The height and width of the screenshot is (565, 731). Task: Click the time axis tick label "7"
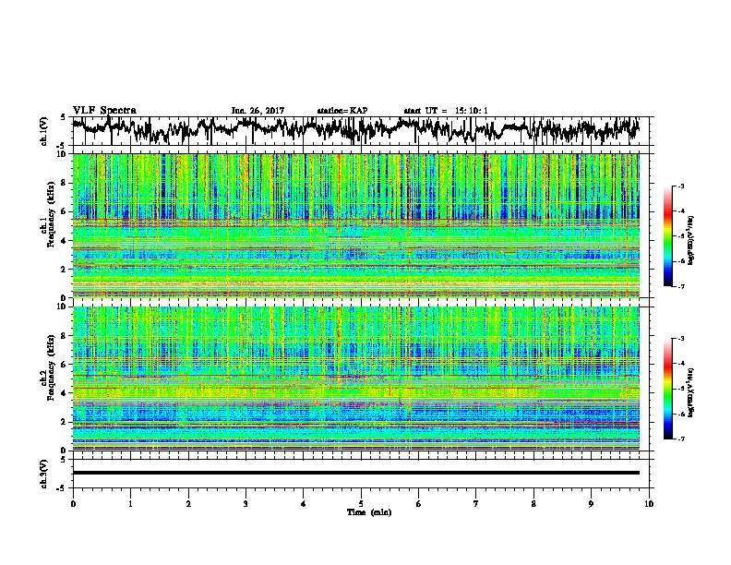click(x=476, y=504)
